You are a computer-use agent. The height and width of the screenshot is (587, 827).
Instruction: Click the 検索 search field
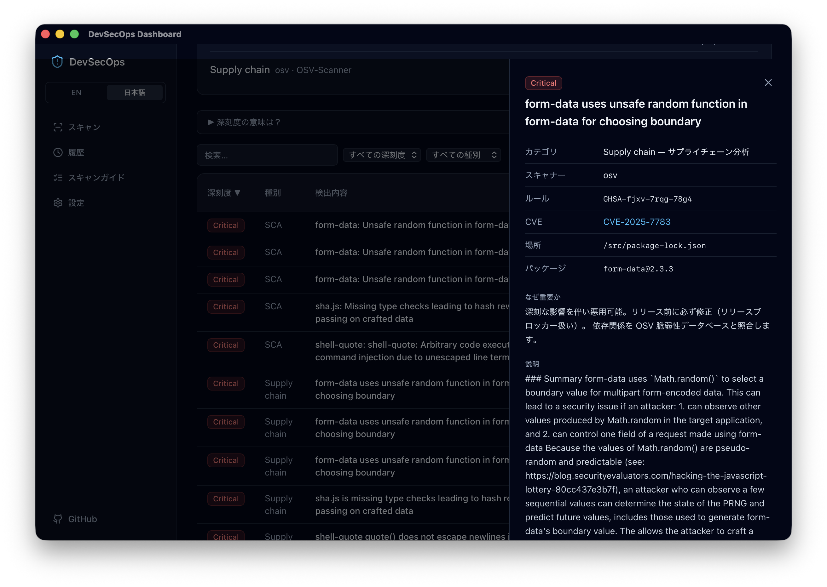click(x=267, y=155)
